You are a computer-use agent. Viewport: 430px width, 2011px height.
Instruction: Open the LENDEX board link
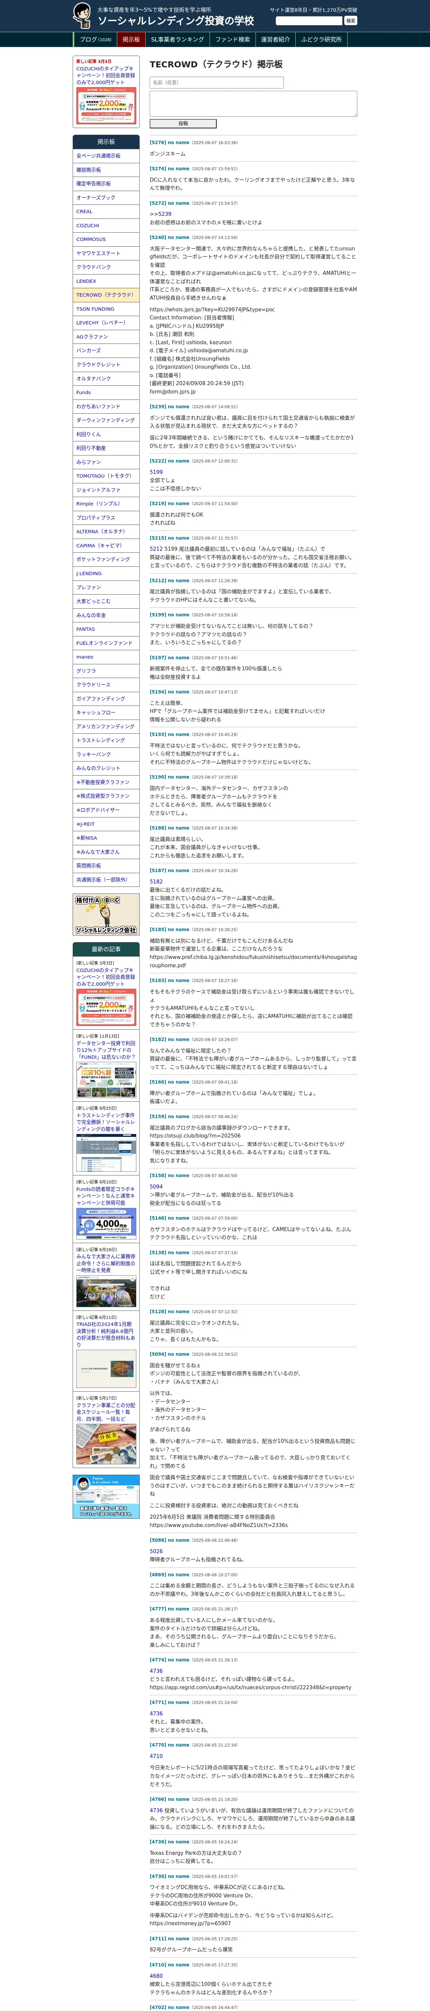pyautogui.click(x=106, y=281)
